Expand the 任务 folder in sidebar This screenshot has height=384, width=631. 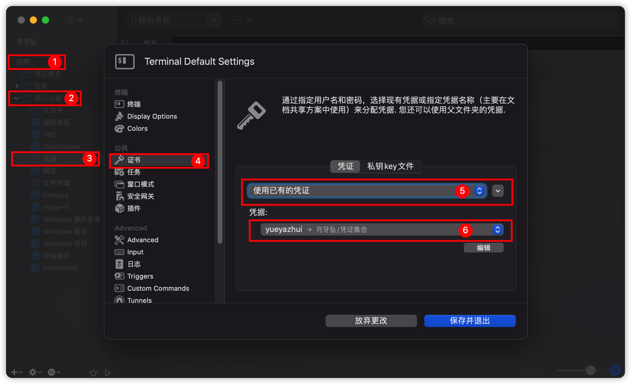[17, 86]
